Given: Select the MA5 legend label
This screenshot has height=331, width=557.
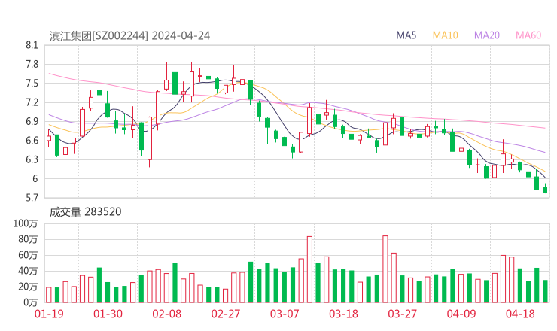Looking at the screenshot, I should [x=406, y=35].
